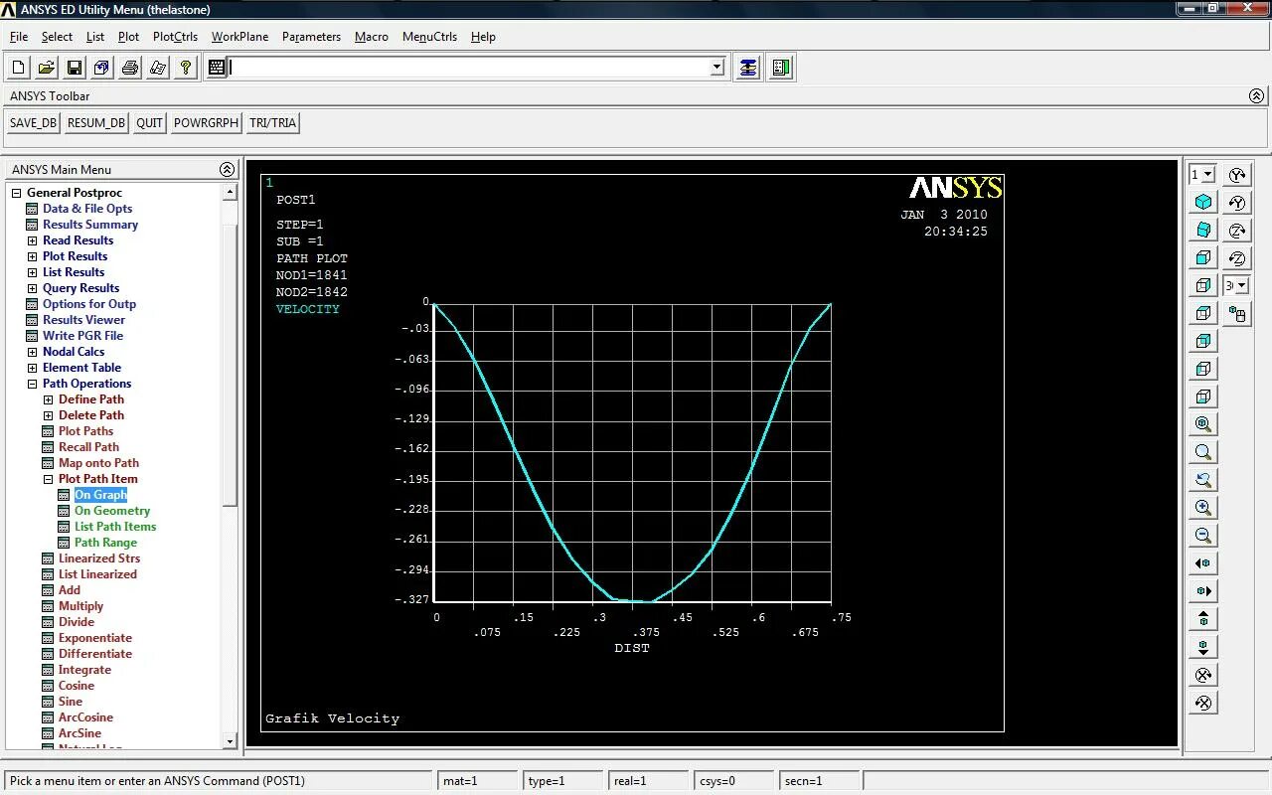
Task: Click the upper X rotation icon
Action: tap(1203, 675)
